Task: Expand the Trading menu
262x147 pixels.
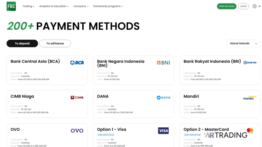Action: [x=28, y=6]
